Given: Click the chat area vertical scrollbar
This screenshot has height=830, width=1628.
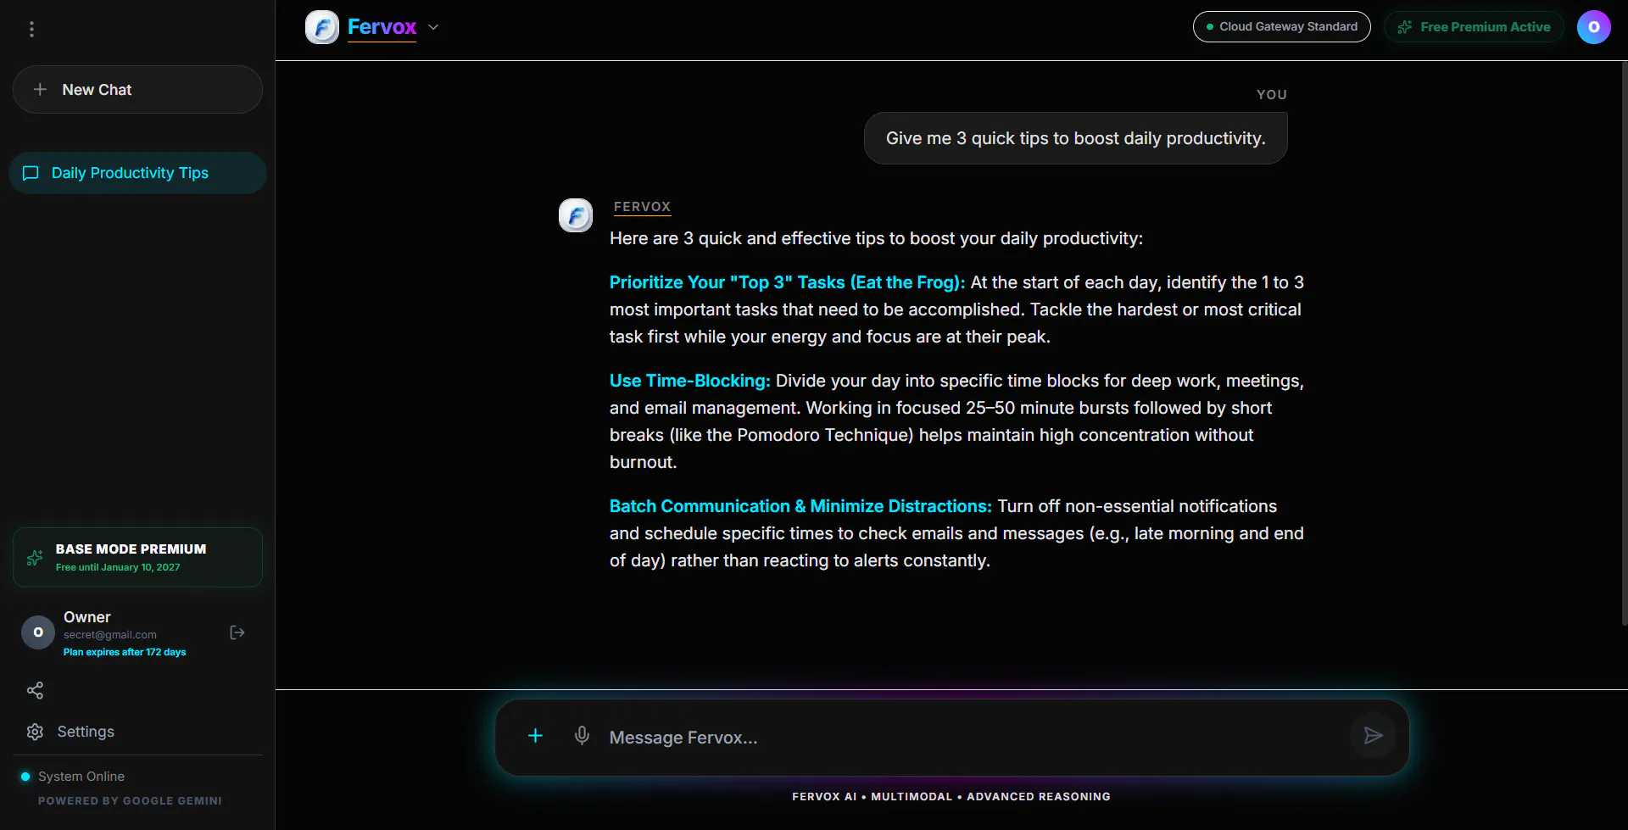Looking at the screenshot, I should tap(1624, 343).
